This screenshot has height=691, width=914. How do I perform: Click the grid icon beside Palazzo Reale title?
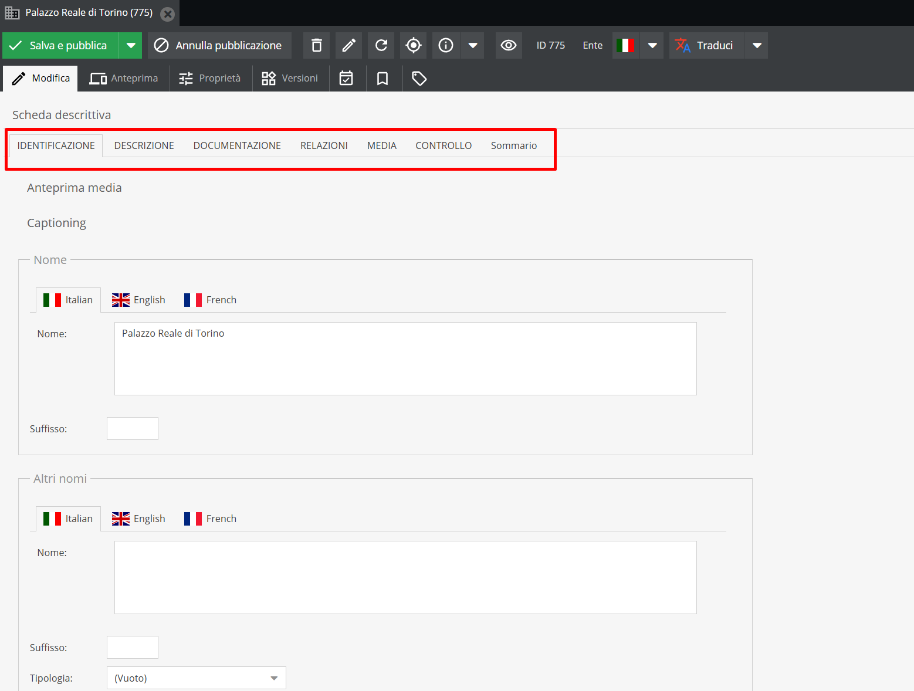point(12,13)
